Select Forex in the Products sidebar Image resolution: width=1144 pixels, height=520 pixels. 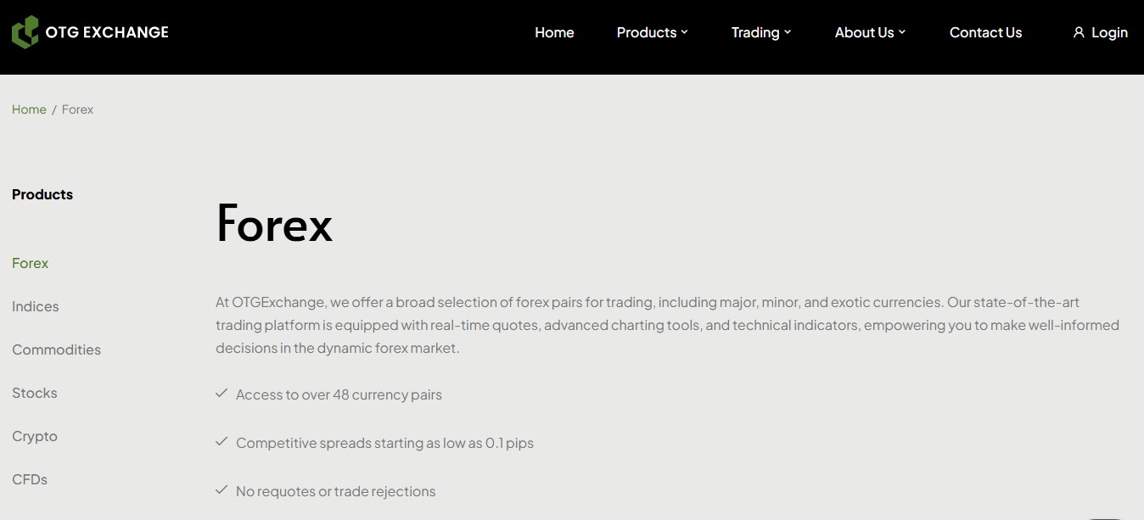(x=31, y=263)
